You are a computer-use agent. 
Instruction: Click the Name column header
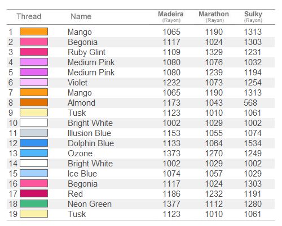(81, 16)
